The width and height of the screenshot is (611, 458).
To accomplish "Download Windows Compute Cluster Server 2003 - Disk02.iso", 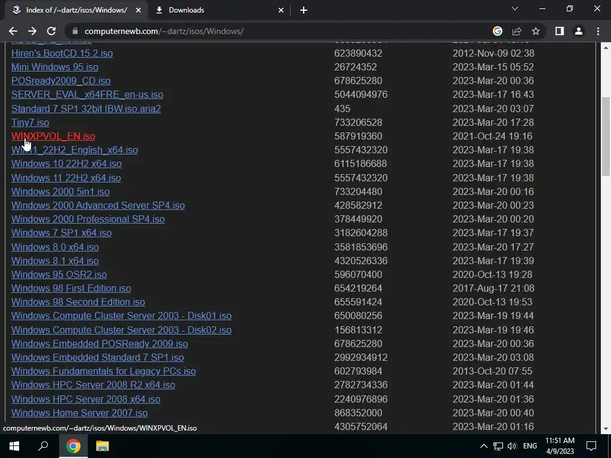I will tap(121, 330).
